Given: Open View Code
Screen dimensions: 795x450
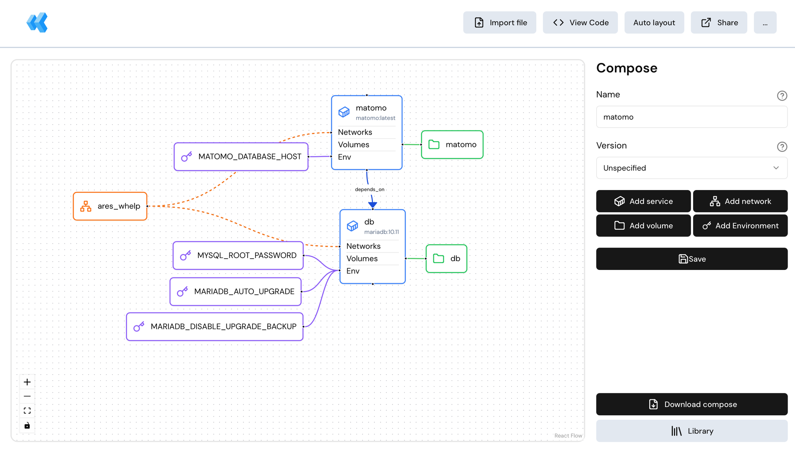Looking at the screenshot, I should (580, 23).
